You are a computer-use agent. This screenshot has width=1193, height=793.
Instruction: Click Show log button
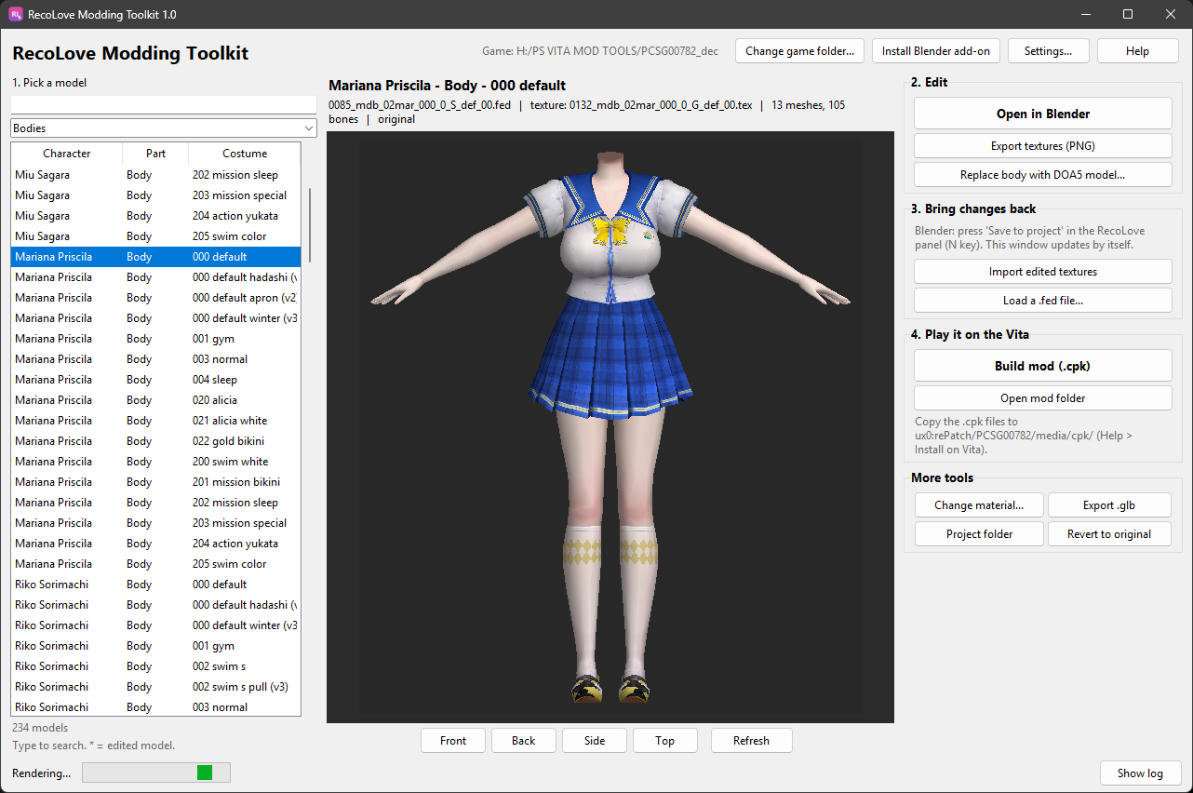(1140, 773)
